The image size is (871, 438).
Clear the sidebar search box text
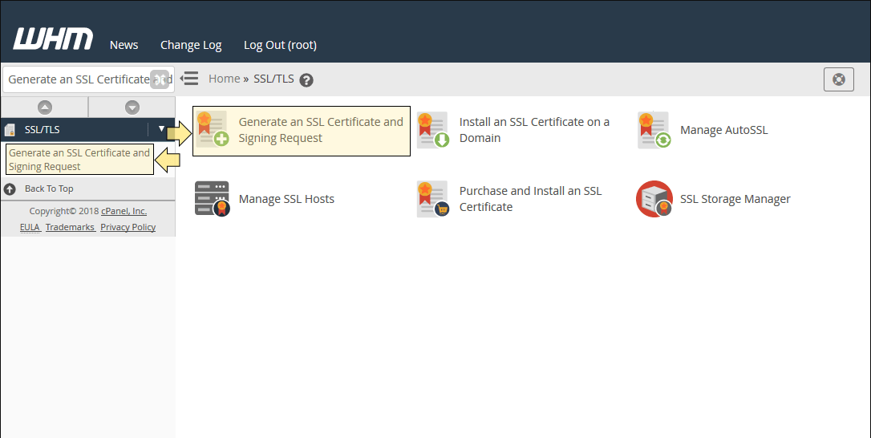pyautogui.click(x=160, y=79)
